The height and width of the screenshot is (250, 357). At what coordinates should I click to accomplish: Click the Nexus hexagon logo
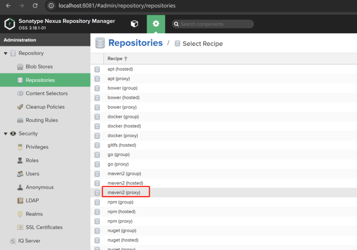(9, 24)
